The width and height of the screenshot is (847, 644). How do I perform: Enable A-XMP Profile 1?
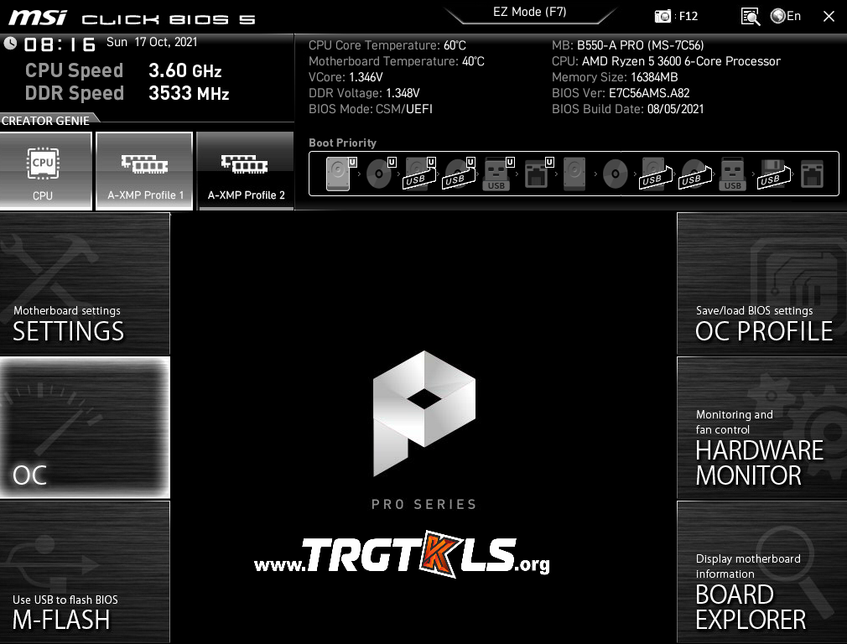coord(146,171)
